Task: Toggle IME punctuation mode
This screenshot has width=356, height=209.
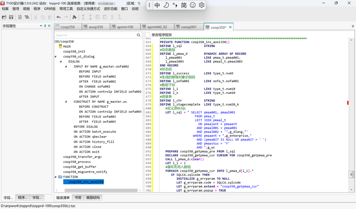Action: pos(175,5)
